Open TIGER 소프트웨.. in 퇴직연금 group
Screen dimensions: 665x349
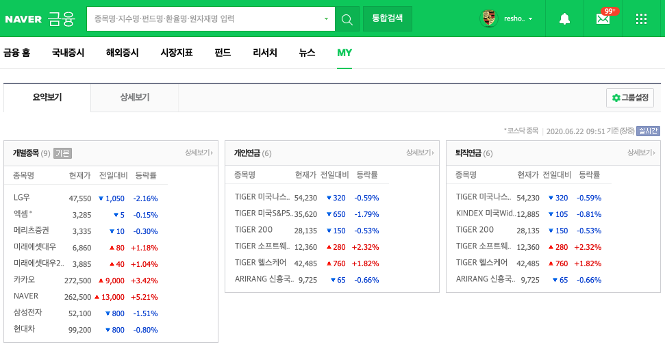[x=484, y=246]
